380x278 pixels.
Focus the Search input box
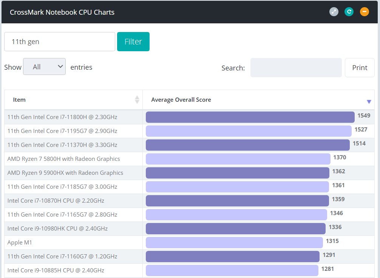pos(296,68)
